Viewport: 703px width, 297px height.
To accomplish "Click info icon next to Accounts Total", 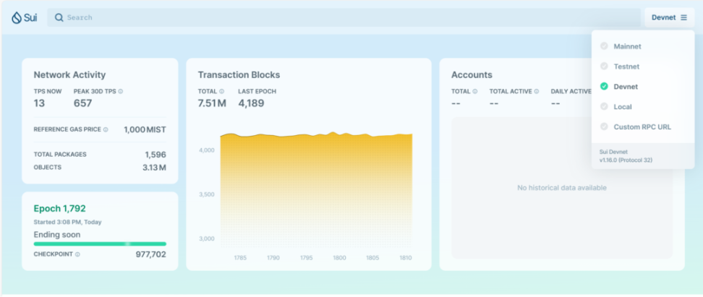I will pyautogui.click(x=474, y=92).
